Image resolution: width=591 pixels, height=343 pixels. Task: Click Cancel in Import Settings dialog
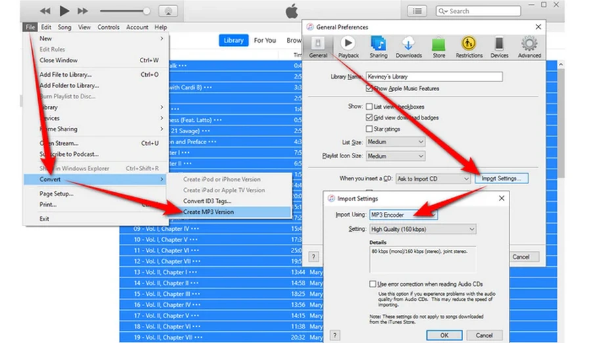coord(484,335)
